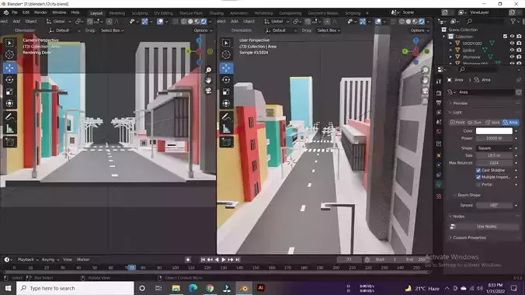
Task: Open the Window menu
Action: tap(59, 12)
